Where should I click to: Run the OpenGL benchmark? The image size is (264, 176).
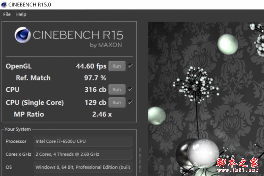(117, 66)
